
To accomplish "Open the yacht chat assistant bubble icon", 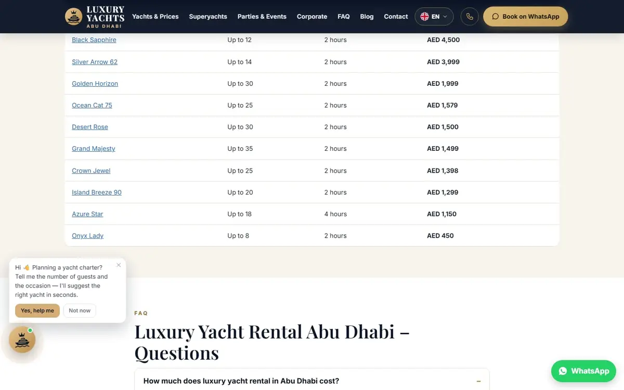I will click(22, 340).
